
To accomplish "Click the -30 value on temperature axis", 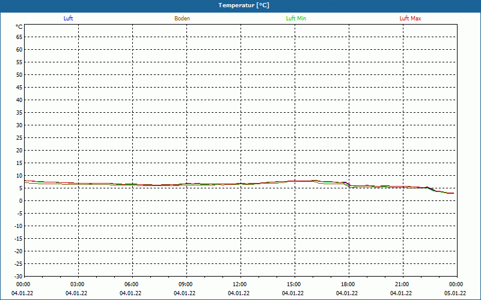I will pos(18,277).
